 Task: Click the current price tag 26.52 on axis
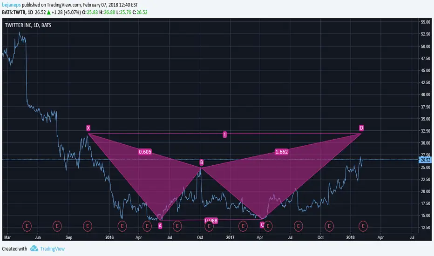click(425, 160)
